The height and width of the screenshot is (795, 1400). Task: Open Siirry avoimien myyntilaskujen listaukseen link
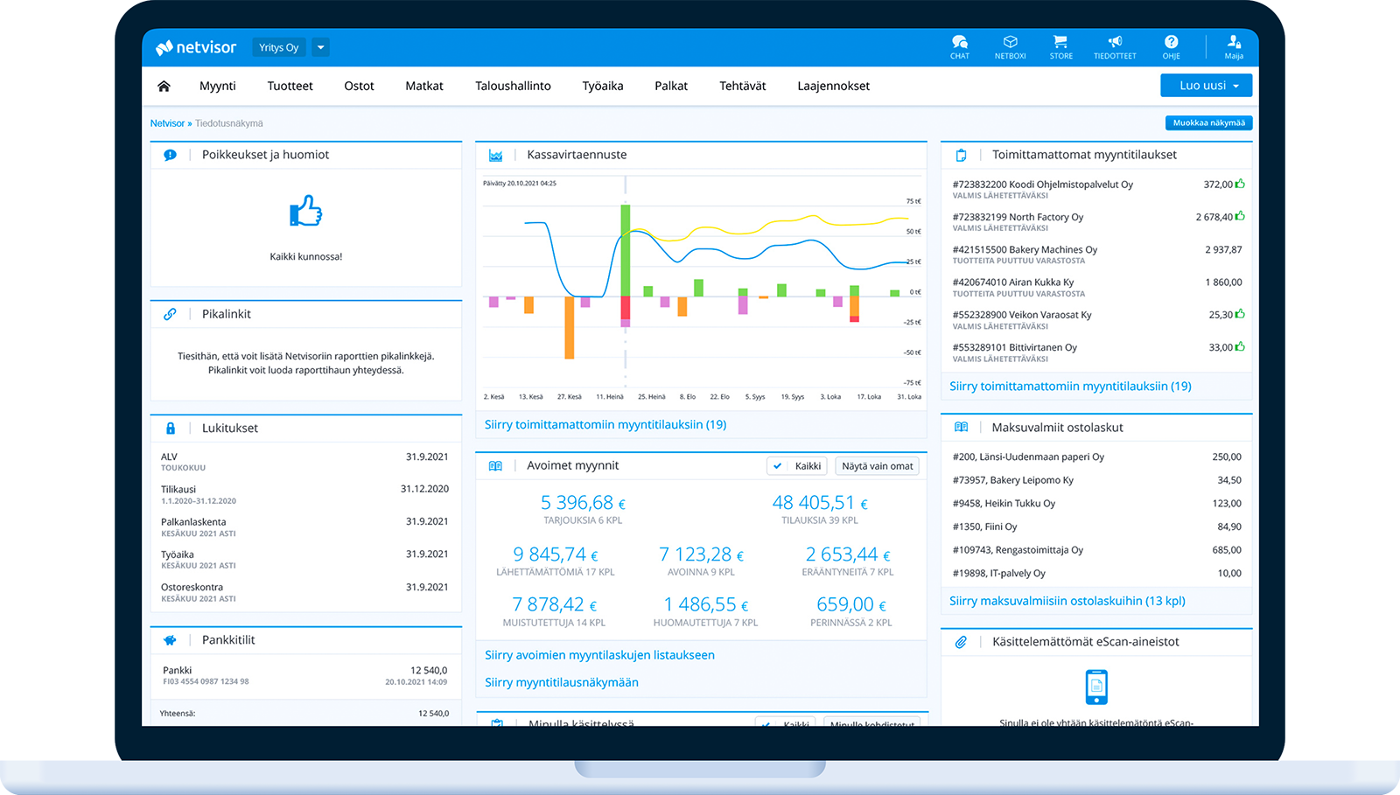tap(599, 655)
